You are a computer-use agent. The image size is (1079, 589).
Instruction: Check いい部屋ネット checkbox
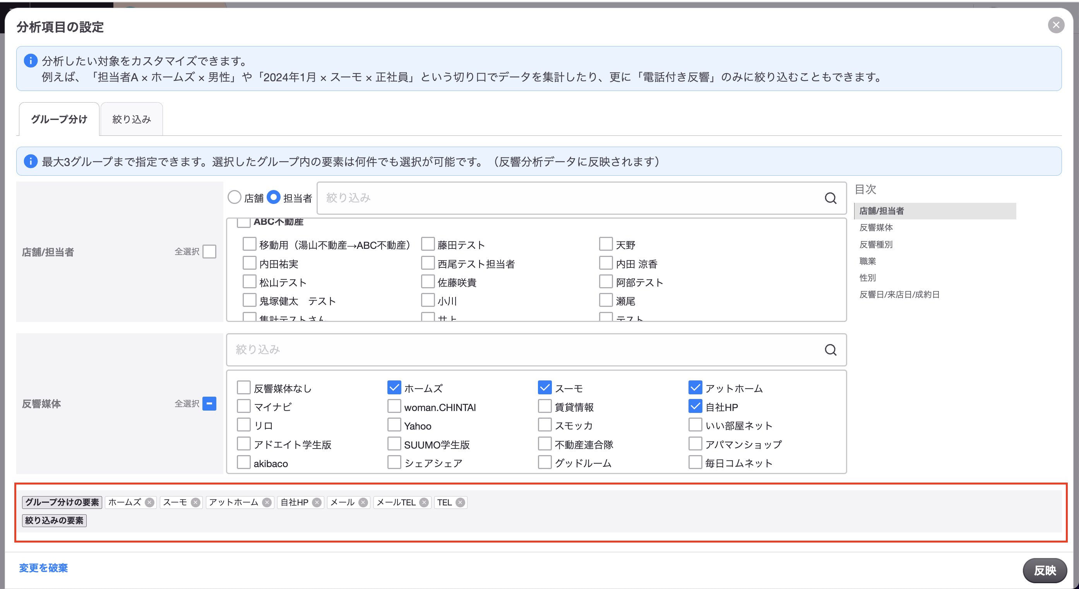point(695,425)
